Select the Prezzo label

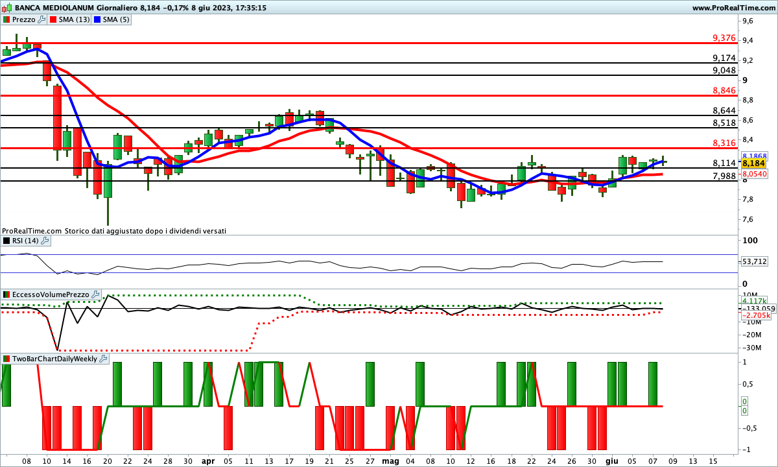coord(24,19)
